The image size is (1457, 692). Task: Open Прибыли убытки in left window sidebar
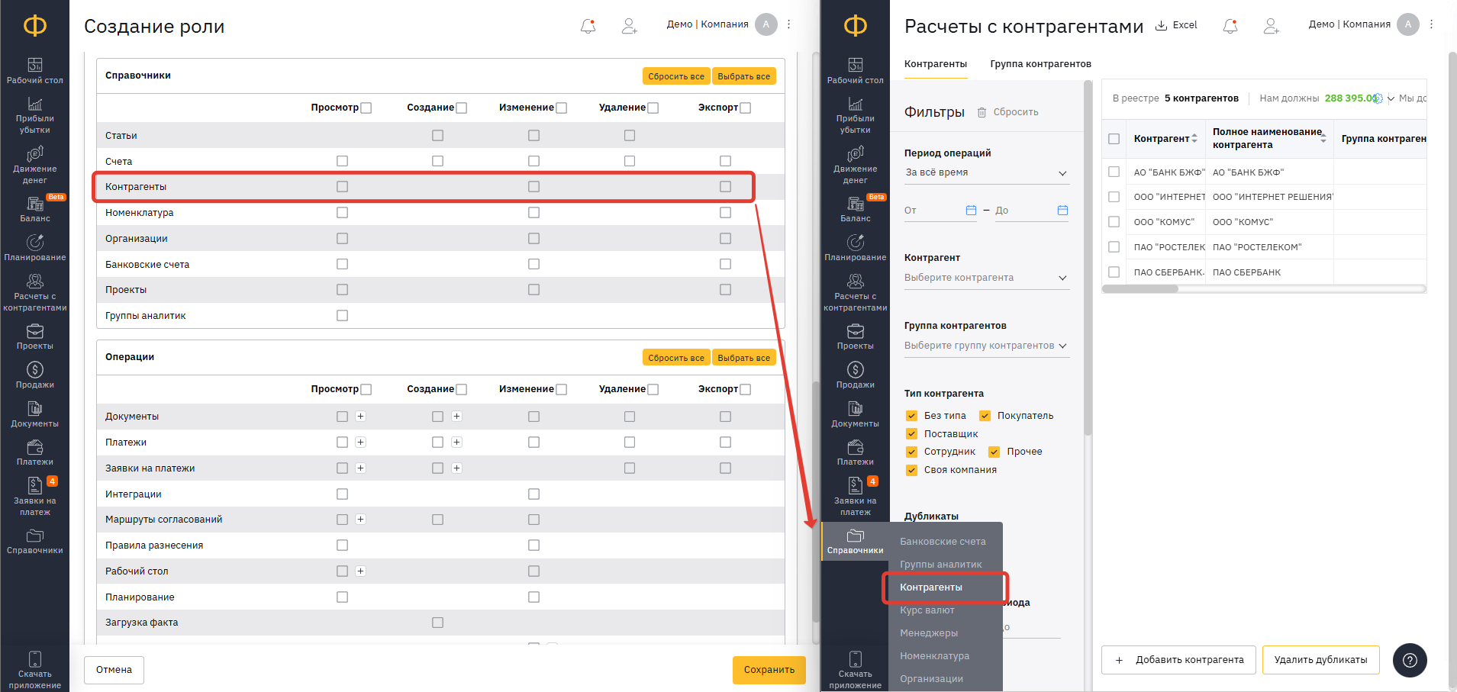tap(35, 115)
